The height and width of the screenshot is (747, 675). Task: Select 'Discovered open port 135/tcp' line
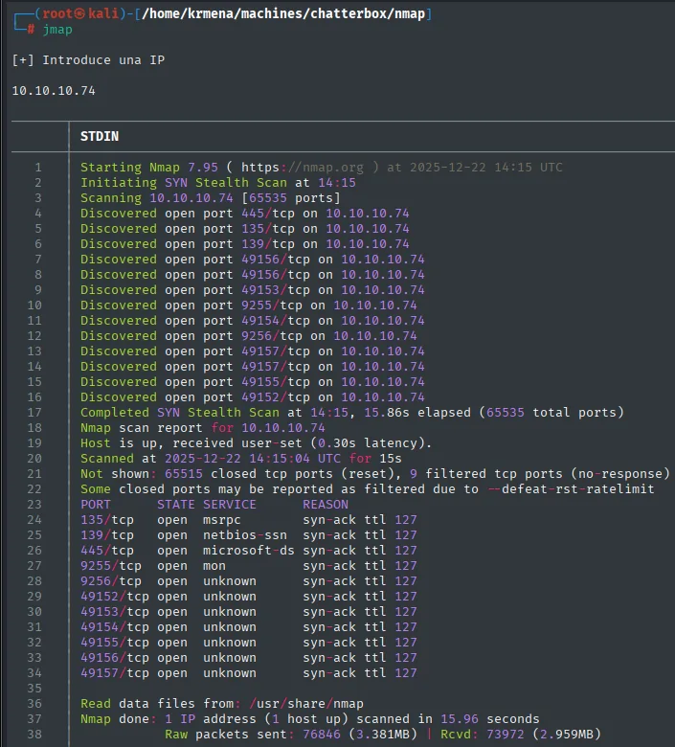(244, 228)
